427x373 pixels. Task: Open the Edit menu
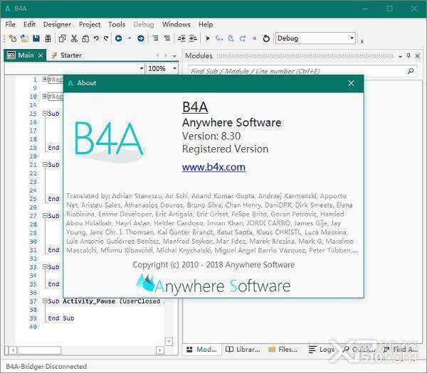coord(29,24)
